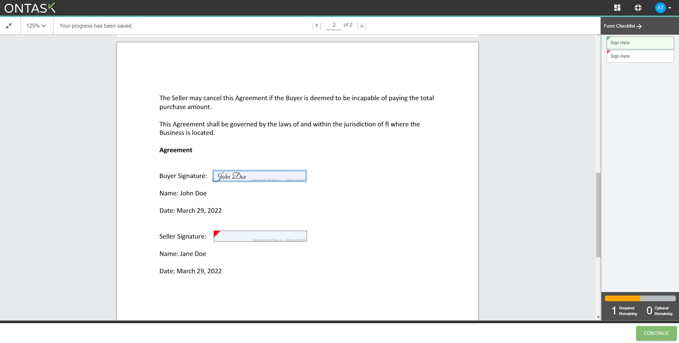The image size is (679, 343).
Task: Click the exit fullscreen arrows icon
Action: [x=9, y=25]
